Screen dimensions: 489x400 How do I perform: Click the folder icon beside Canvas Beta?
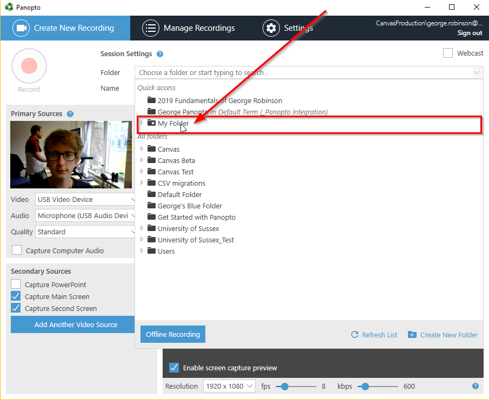[152, 160]
